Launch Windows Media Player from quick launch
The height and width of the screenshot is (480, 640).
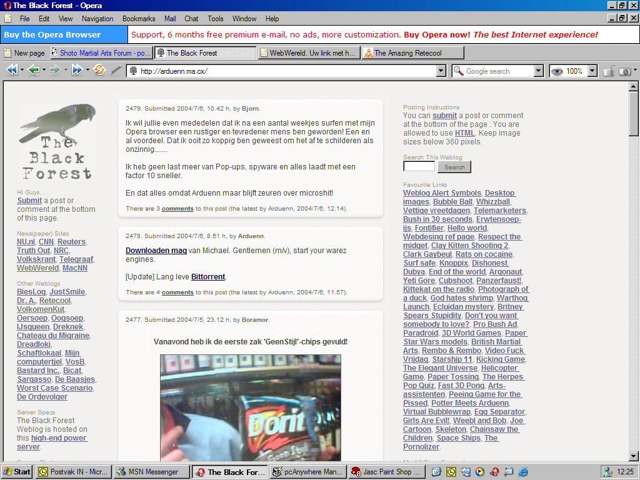(x=479, y=472)
